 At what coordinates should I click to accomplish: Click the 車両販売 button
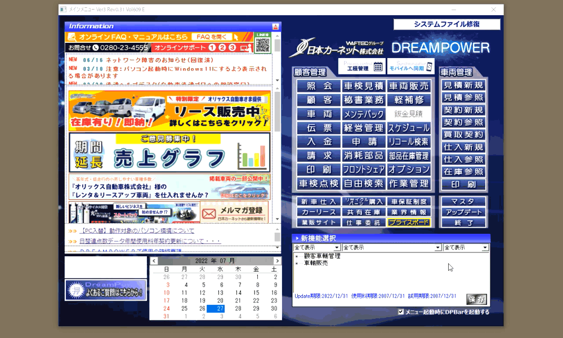409,86
